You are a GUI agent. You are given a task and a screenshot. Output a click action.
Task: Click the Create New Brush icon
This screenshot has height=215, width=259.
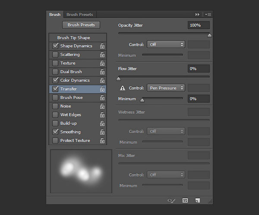[x=198, y=200]
